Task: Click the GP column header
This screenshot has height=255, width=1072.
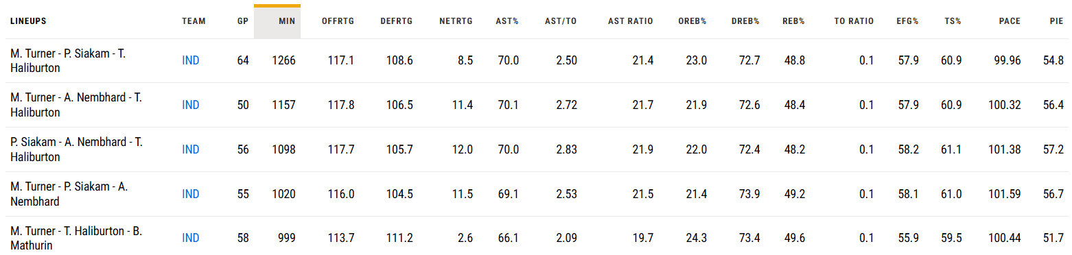Action: click(x=243, y=21)
